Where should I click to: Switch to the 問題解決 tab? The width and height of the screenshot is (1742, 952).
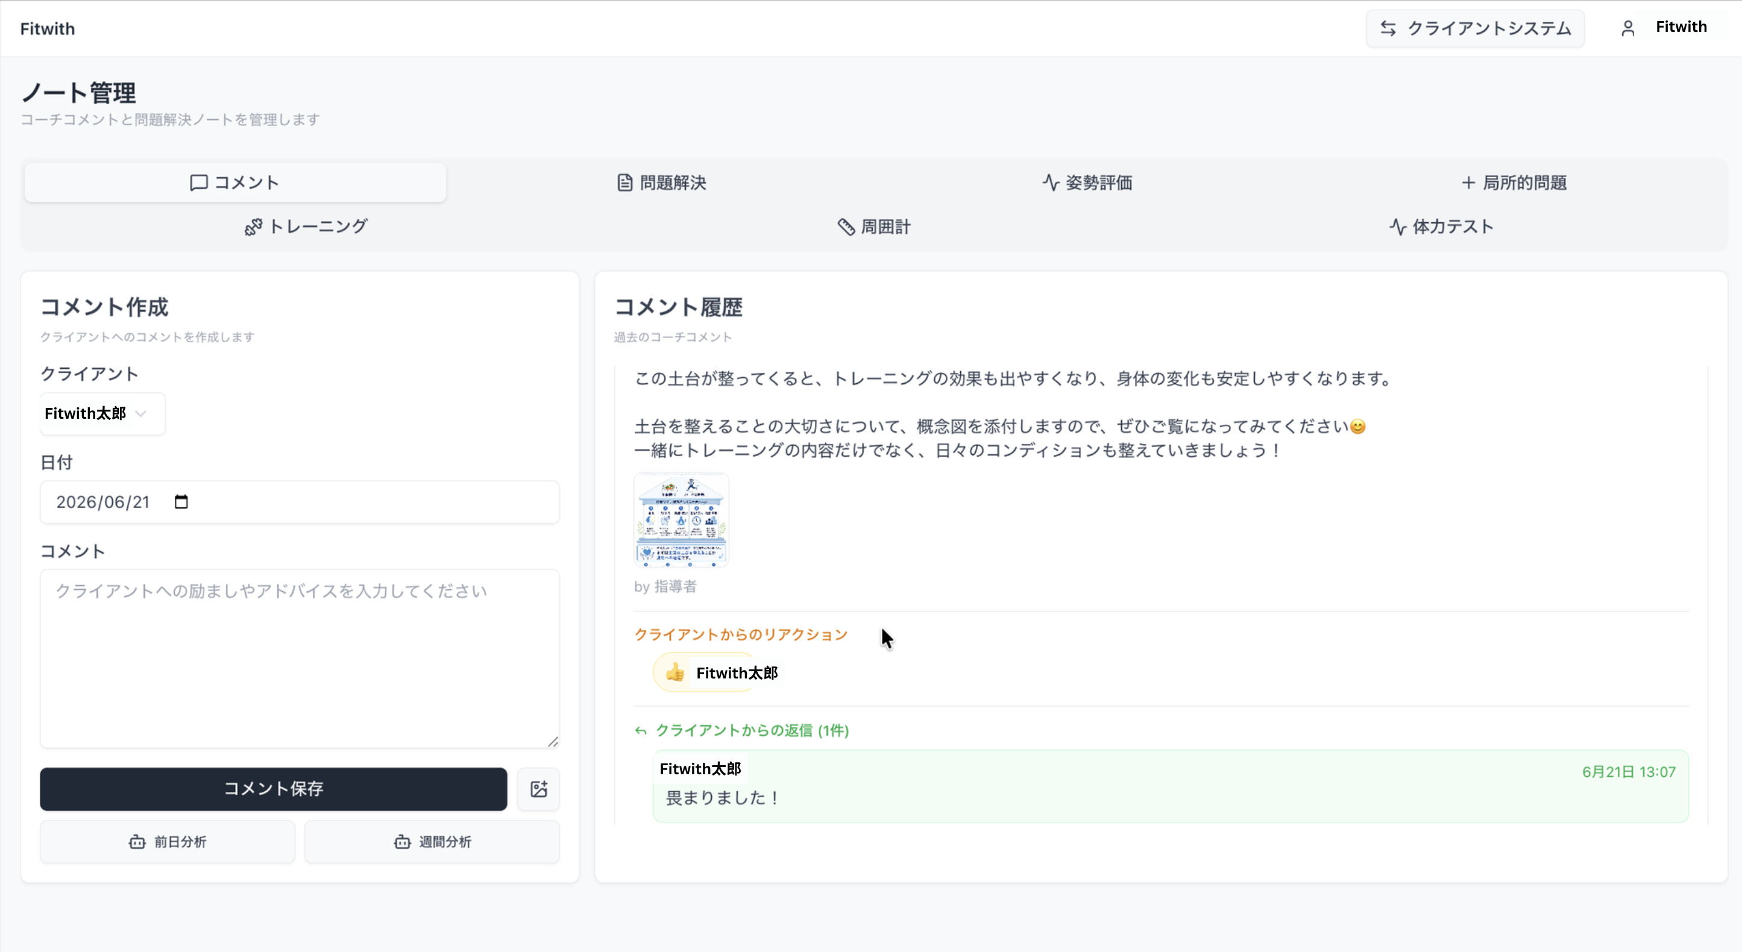661,183
